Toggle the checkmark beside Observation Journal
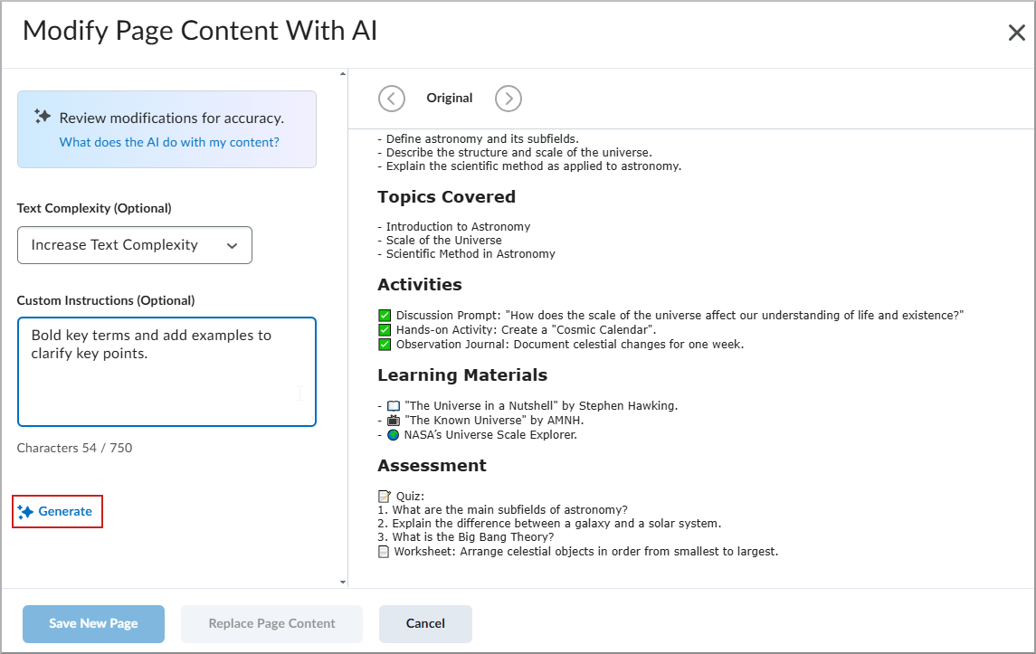The height and width of the screenshot is (654, 1036). pyautogui.click(x=384, y=344)
